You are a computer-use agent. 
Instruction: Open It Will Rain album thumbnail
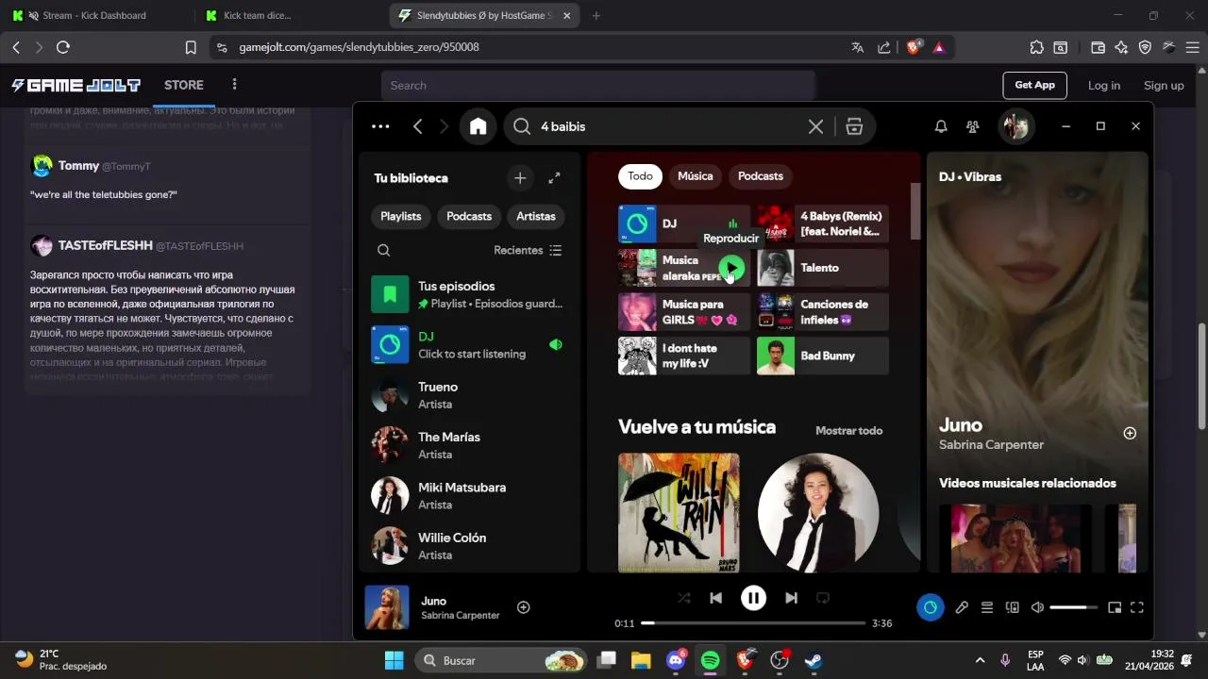click(x=679, y=513)
